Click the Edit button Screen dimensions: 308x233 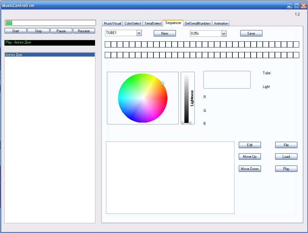(250, 145)
